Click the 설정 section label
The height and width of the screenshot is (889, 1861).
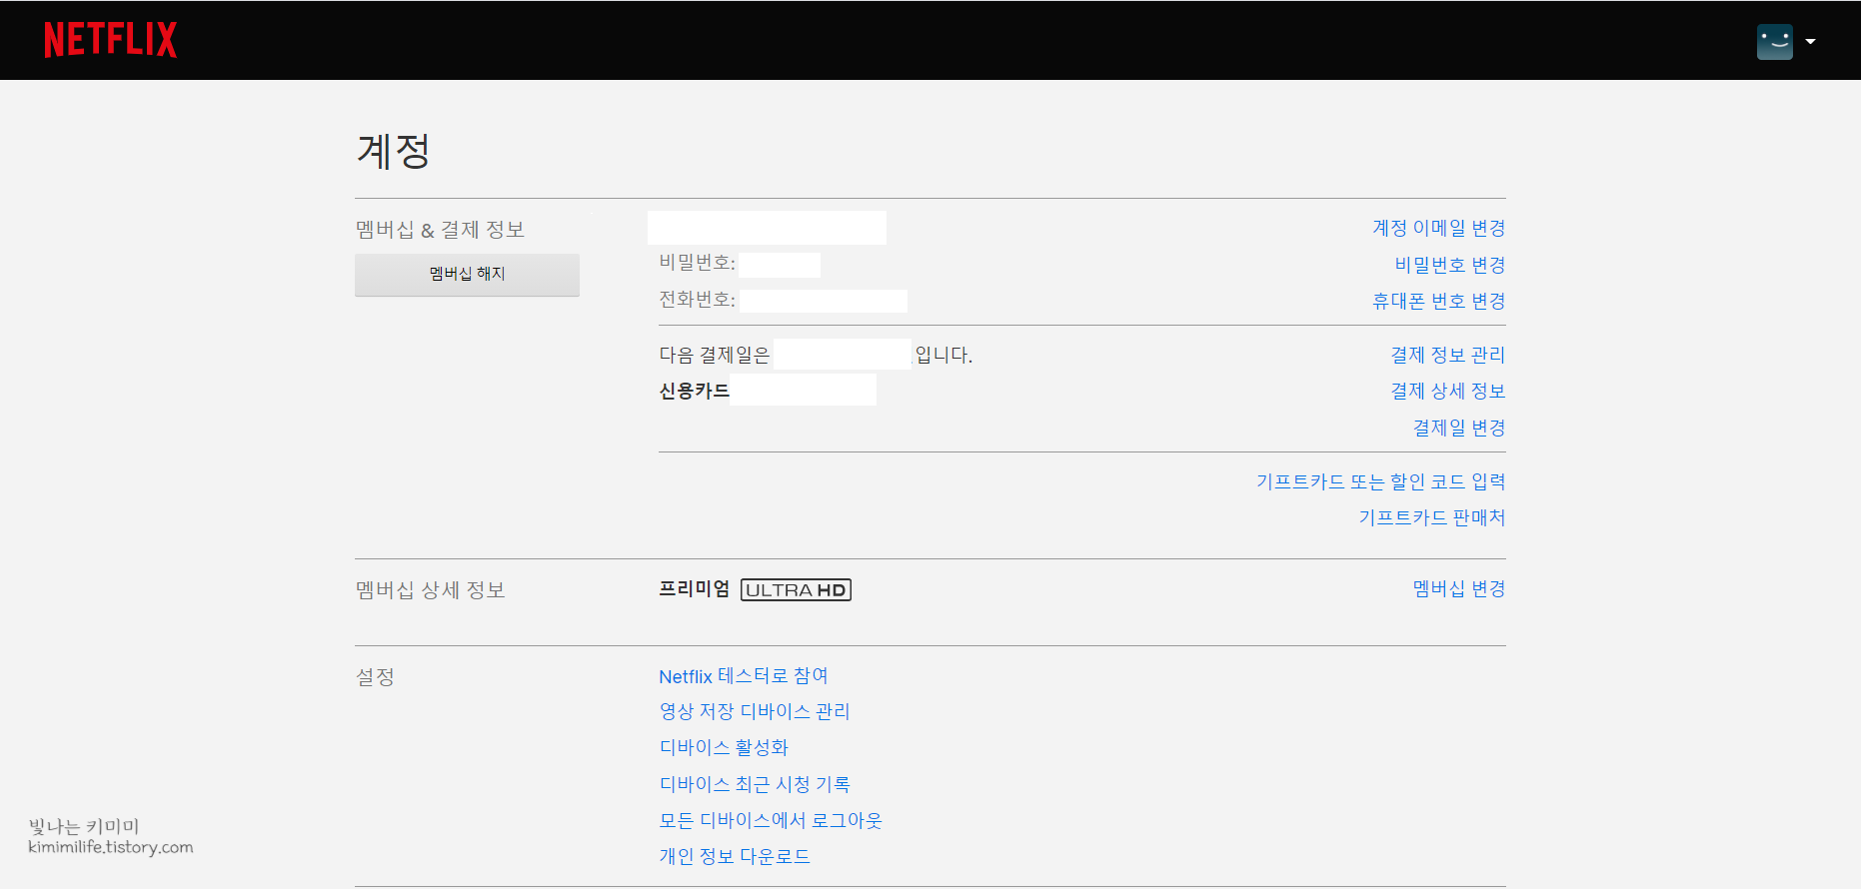coord(375,677)
